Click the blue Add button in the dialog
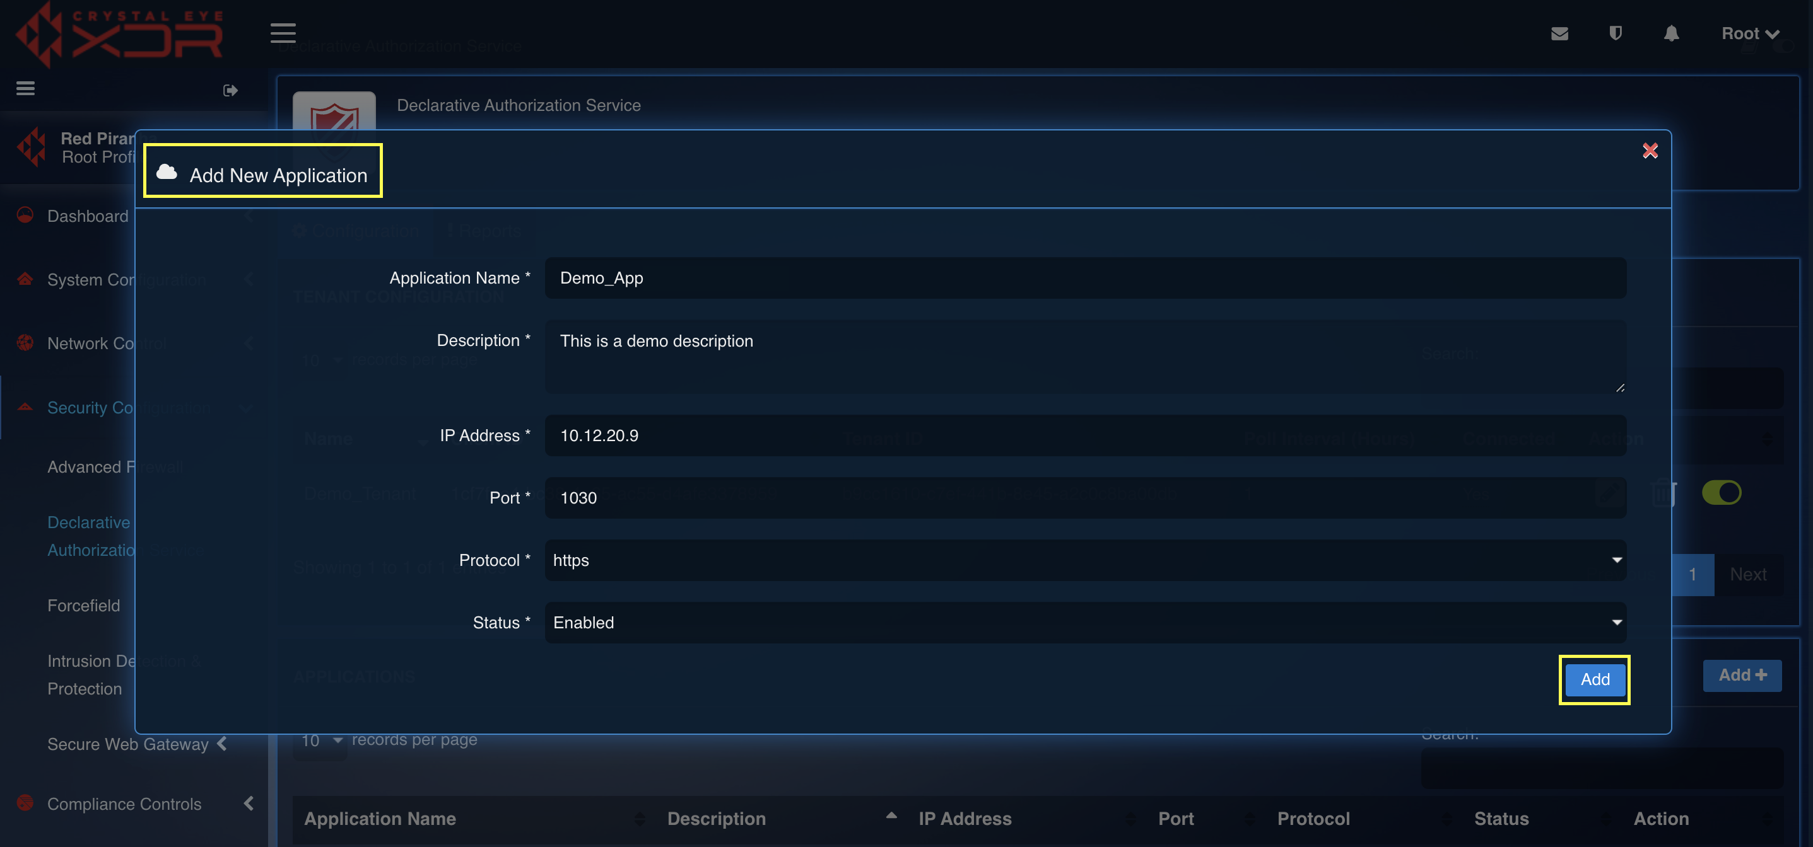Screen dimensions: 1813x847 (1595, 680)
